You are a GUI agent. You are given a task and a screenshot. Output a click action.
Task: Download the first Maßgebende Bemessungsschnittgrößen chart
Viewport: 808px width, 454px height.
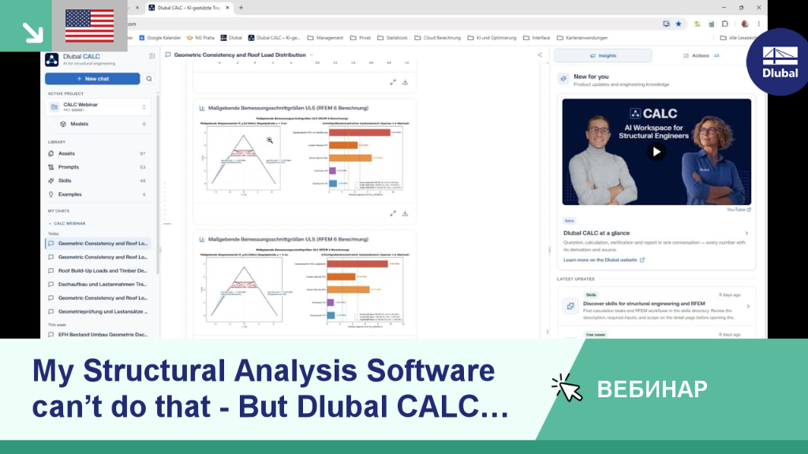(x=405, y=213)
